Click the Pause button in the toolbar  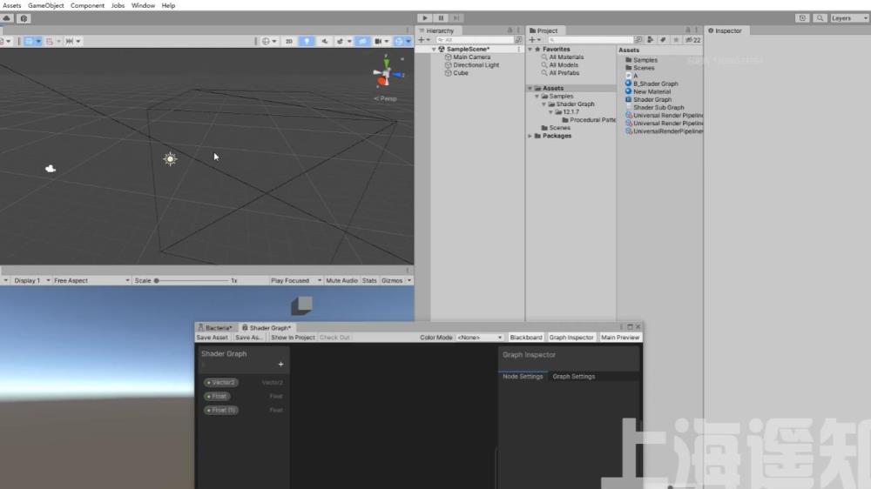[x=441, y=17]
